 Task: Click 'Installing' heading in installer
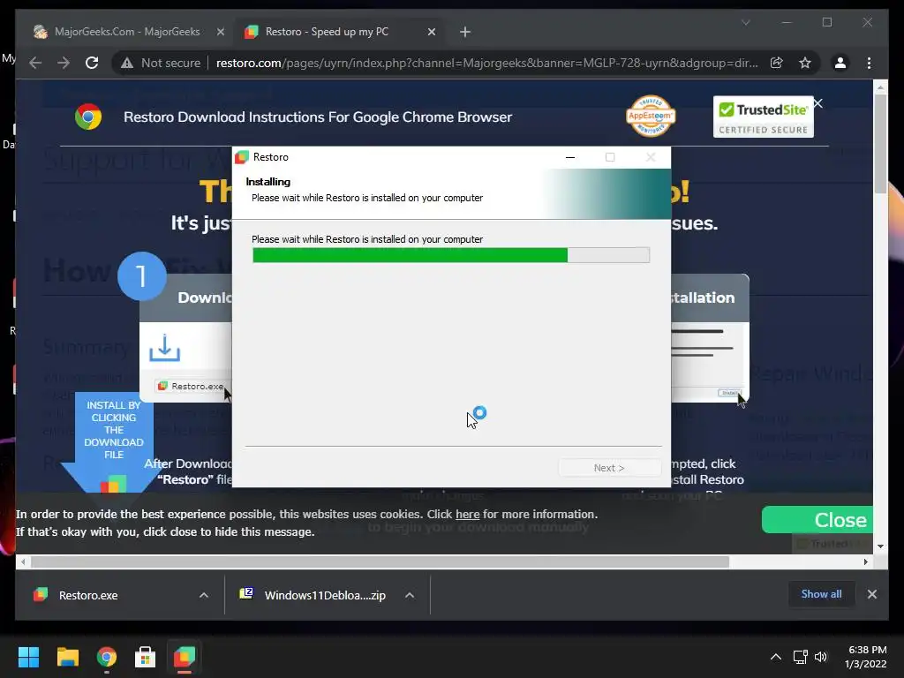(268, 182)
